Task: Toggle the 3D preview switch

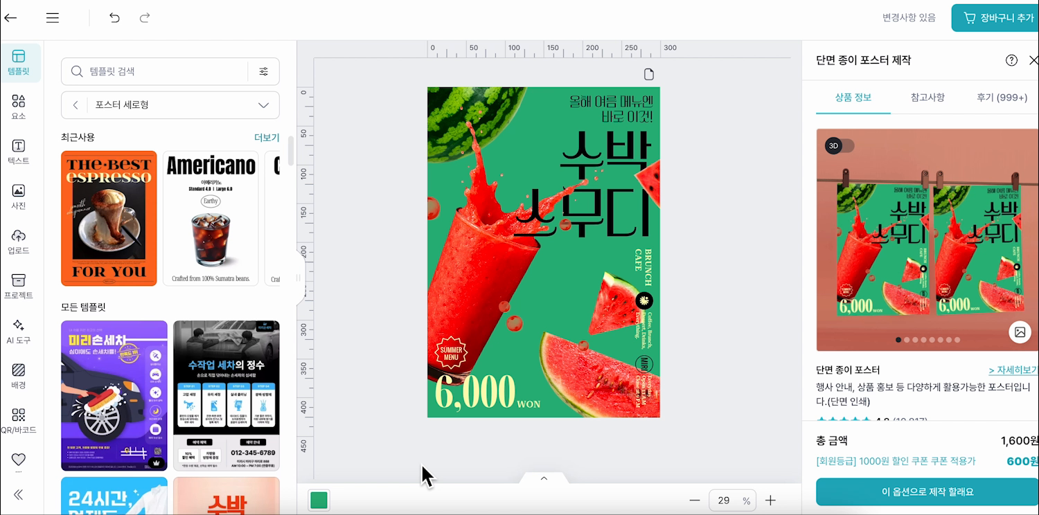Action: pyautogui.click(x=840, y=146)
